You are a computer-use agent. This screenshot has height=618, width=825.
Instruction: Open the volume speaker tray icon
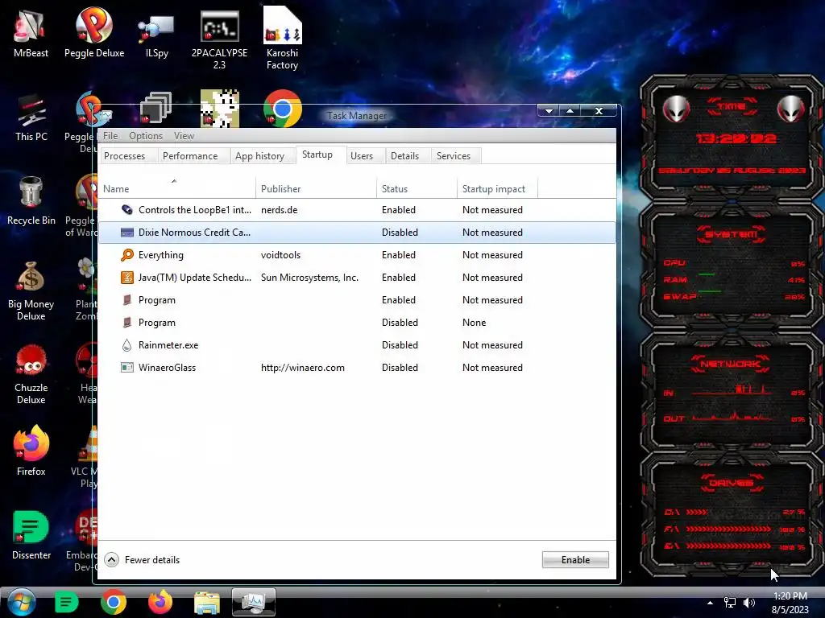point(749,603)
